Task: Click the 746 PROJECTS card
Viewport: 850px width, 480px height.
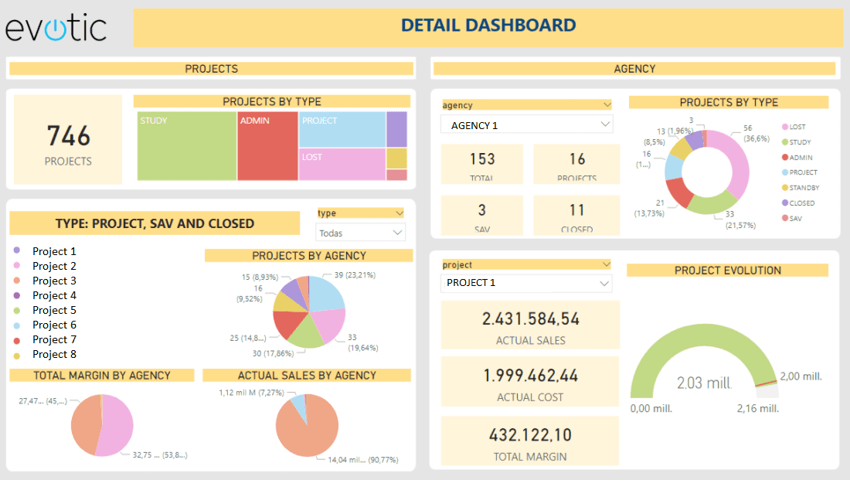Action: point(68,140)
